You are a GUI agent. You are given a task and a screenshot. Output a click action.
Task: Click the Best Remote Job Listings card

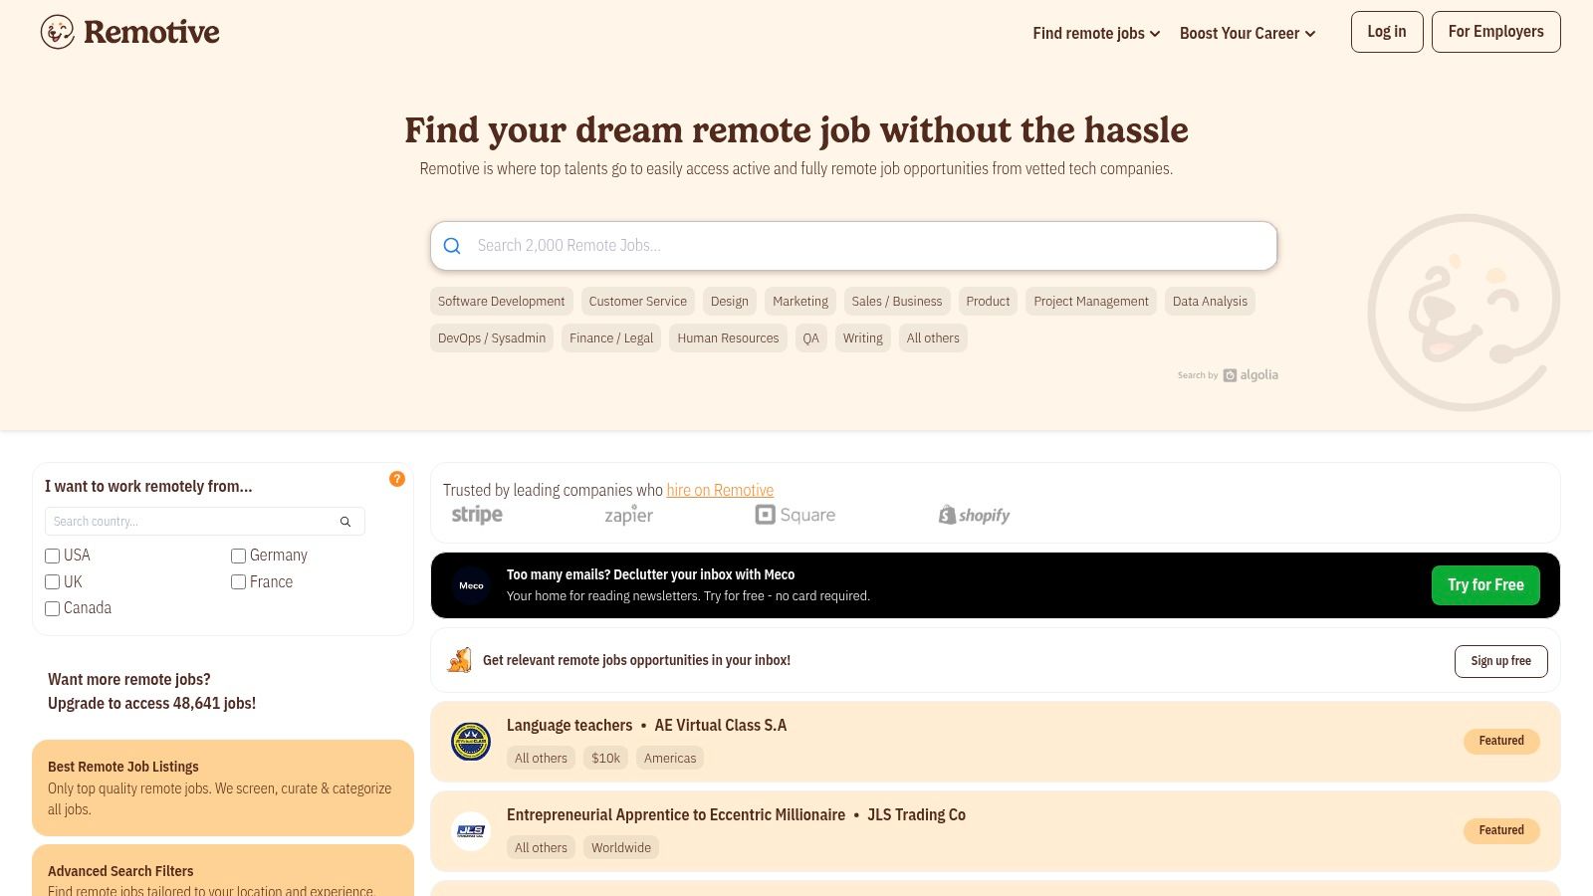pos(223,787)
